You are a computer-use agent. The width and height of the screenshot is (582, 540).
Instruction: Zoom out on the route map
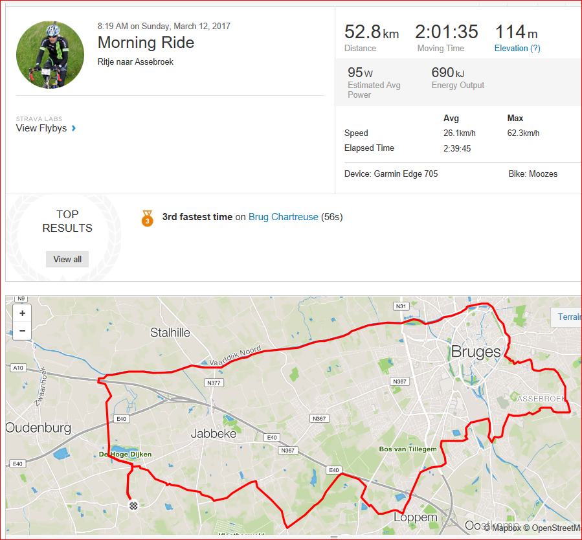(23, 330)
